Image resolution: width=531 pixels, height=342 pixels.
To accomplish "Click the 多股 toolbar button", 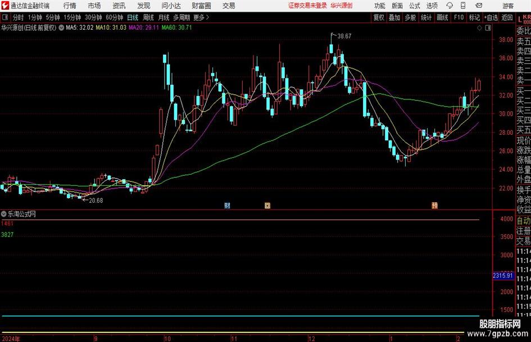I will pos(410,17).
